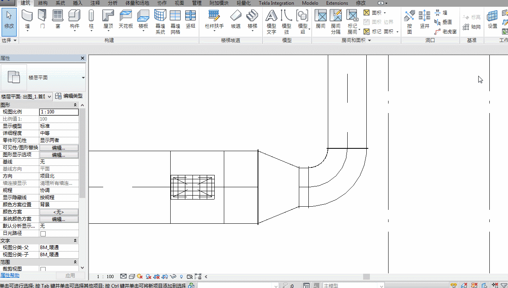Select the 轴网 grid tool

[471, 27]
